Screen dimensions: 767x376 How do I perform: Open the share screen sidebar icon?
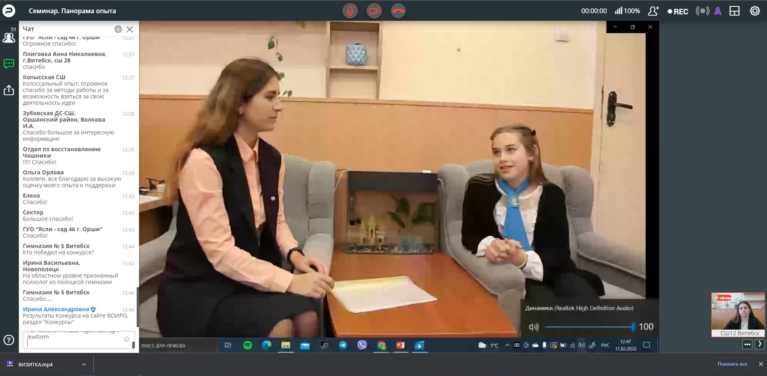click(9, 90)
